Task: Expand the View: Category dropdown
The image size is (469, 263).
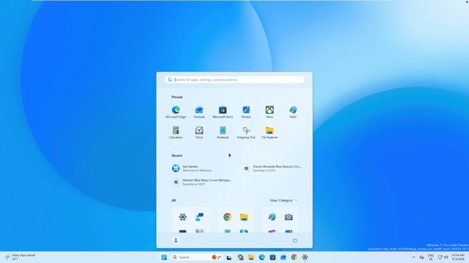Action: [283, 200]
